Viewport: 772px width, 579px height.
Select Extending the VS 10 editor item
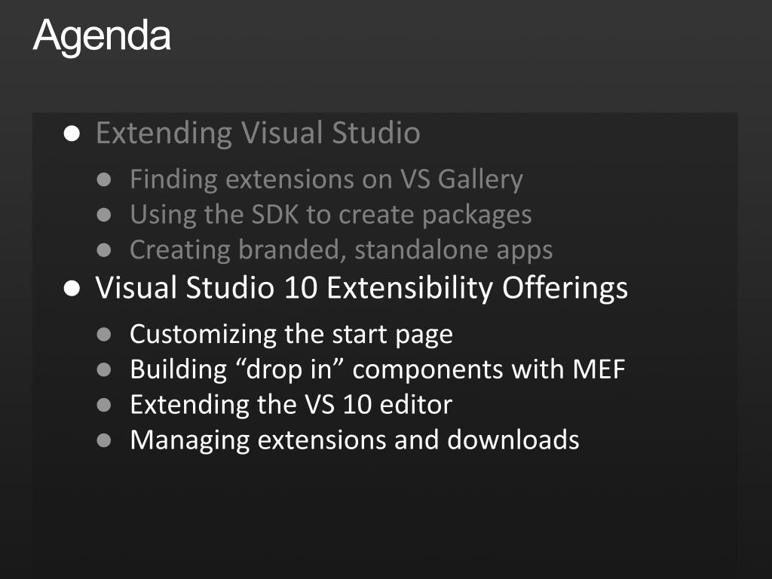[291, 405]
